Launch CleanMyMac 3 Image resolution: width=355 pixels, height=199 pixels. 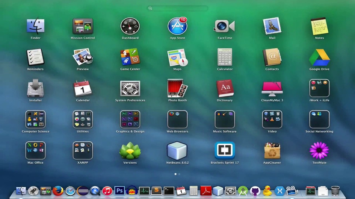(272, 88)
